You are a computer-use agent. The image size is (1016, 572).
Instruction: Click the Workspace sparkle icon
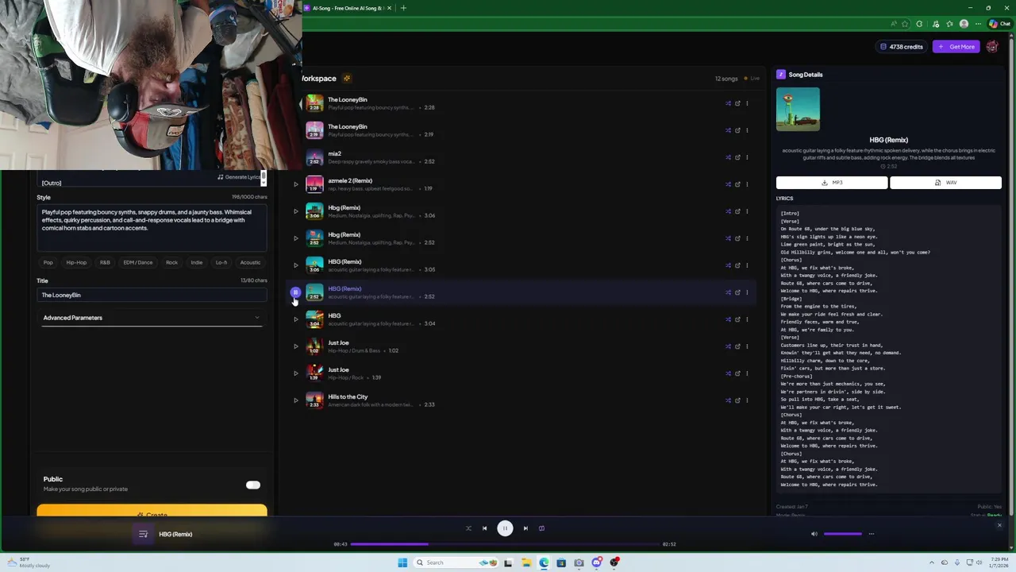tap(347, 79)
